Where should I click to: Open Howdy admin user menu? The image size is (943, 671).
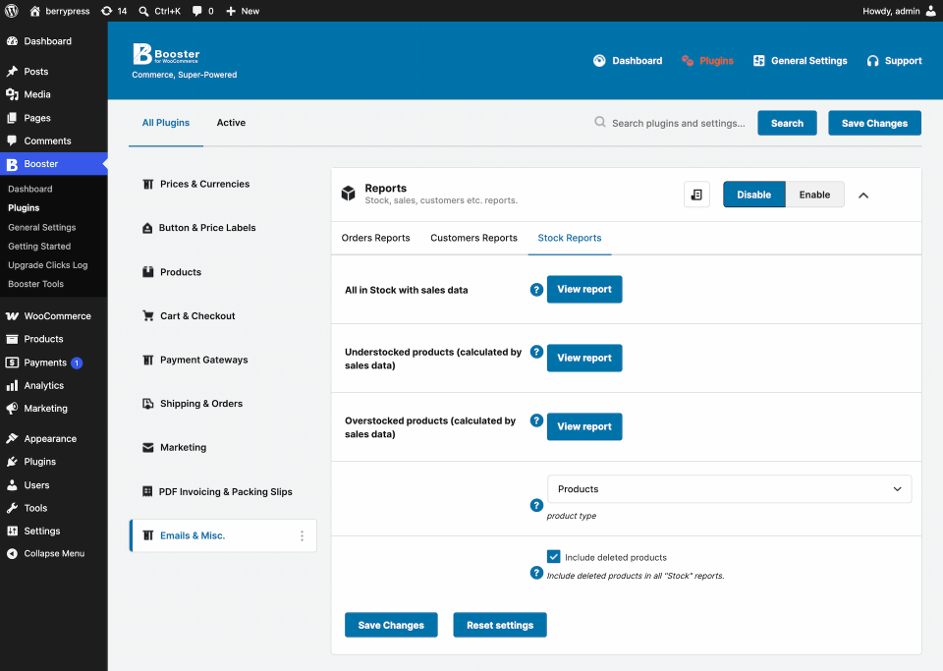[899, 11]
